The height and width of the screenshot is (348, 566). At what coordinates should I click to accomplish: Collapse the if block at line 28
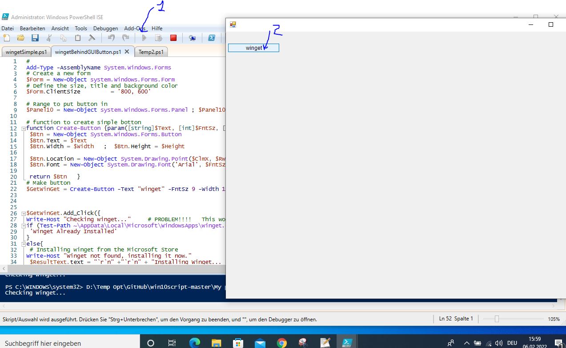24,225
